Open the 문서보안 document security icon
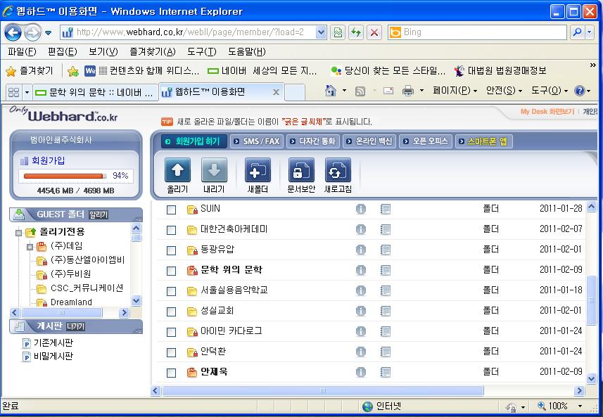The image size is (603, 417). coord(301,171)
